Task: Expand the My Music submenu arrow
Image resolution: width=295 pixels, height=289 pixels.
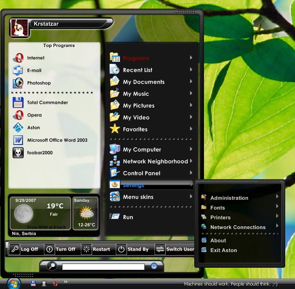Action: [191, 93]
